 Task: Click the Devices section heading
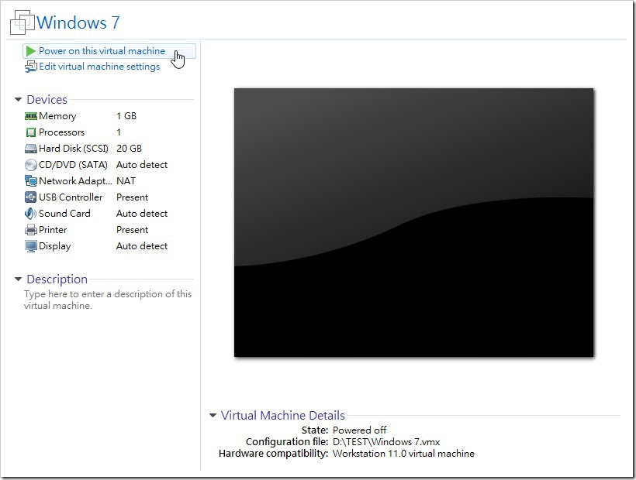click(x=47, y=100)
